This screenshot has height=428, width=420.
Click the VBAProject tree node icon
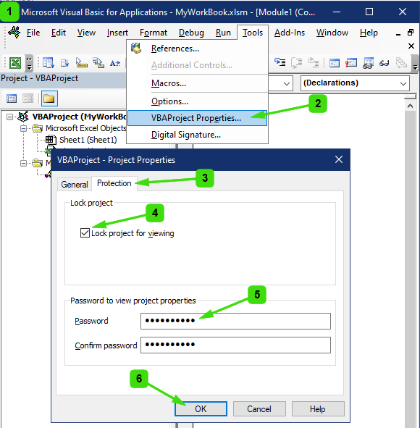23,117
